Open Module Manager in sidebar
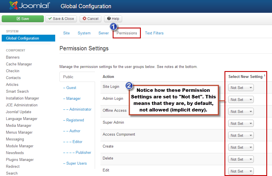 coord(20,146)
